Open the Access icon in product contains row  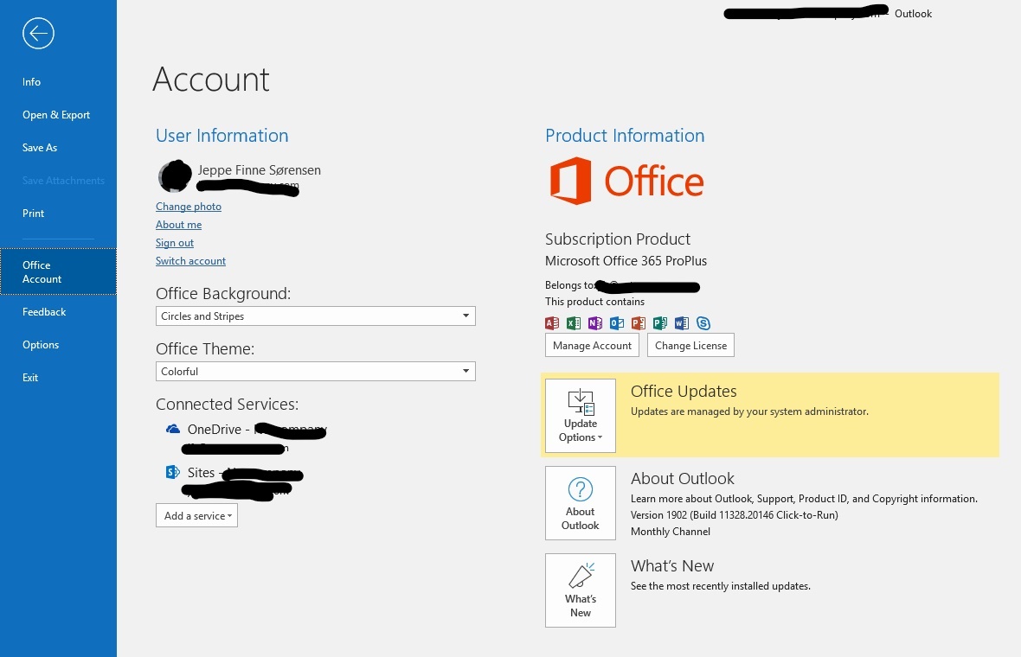(x=552, y=323)
